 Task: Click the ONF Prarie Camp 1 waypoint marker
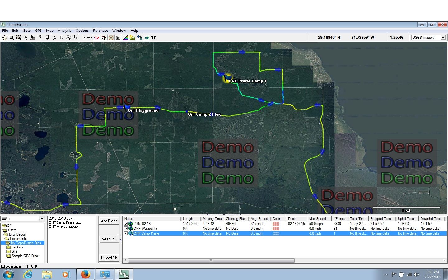tap(227, 78)
